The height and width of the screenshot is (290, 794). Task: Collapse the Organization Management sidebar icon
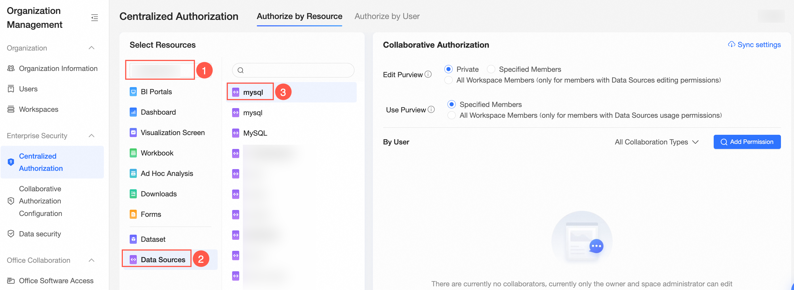pos(94,18)
